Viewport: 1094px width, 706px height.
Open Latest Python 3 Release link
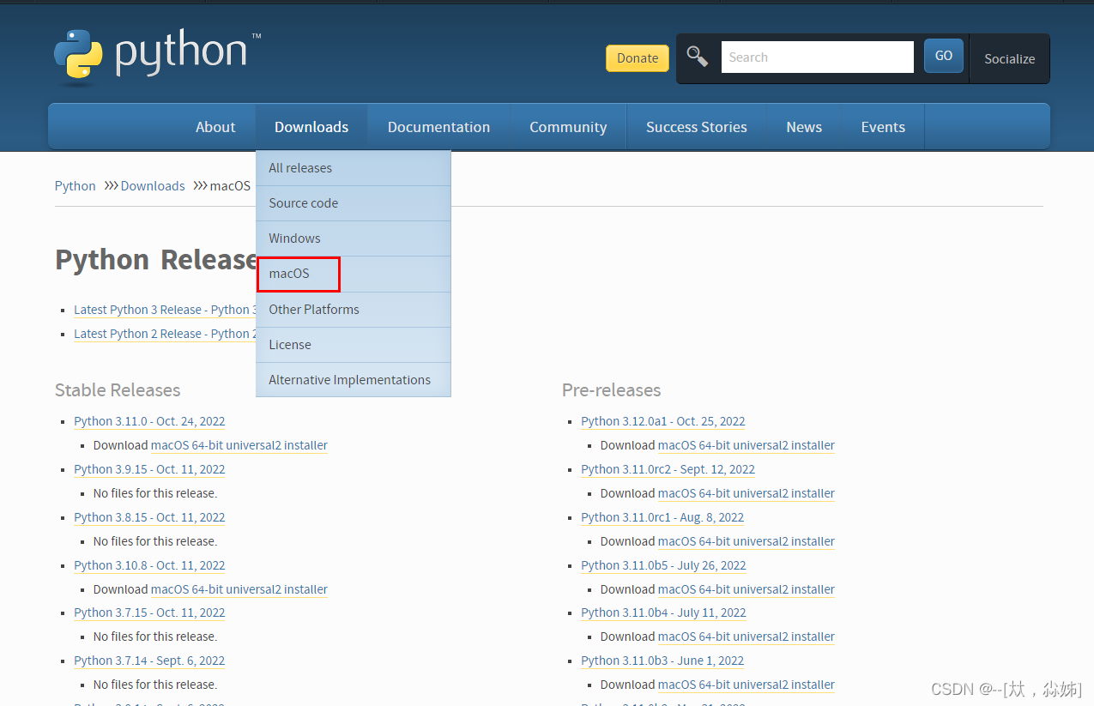[165, 310]
